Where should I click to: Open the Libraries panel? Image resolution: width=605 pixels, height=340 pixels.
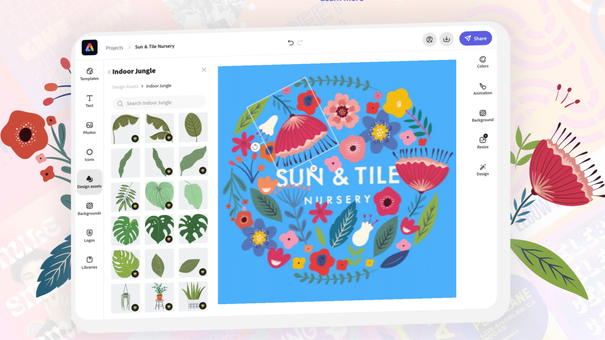pyautogui.click(x=89, y=262)
